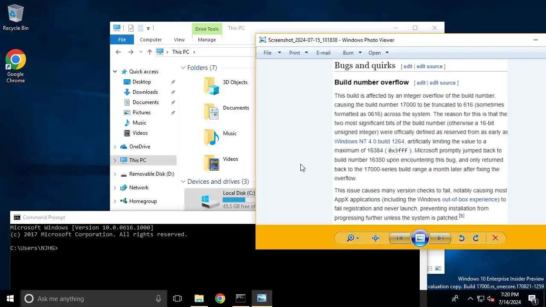Click Explorer forward navigation arrow
546x307 pixels.
coord(131,52)
